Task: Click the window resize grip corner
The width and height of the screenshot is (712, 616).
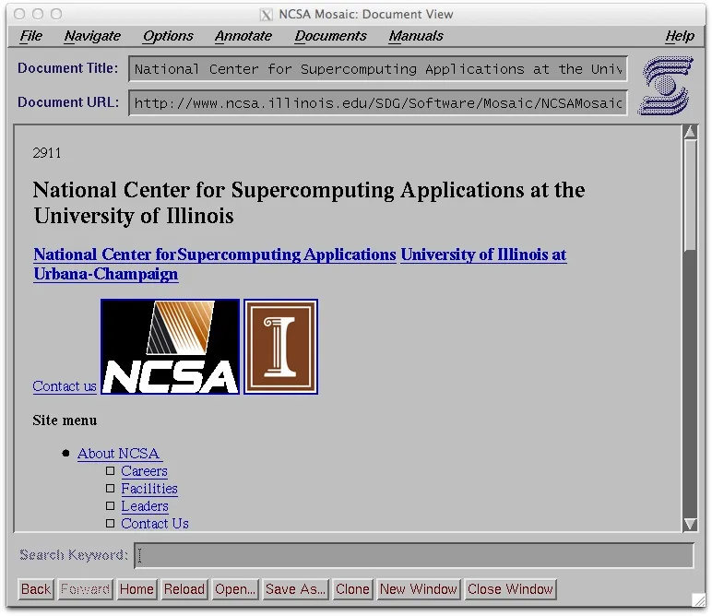Action: (698, 599)
